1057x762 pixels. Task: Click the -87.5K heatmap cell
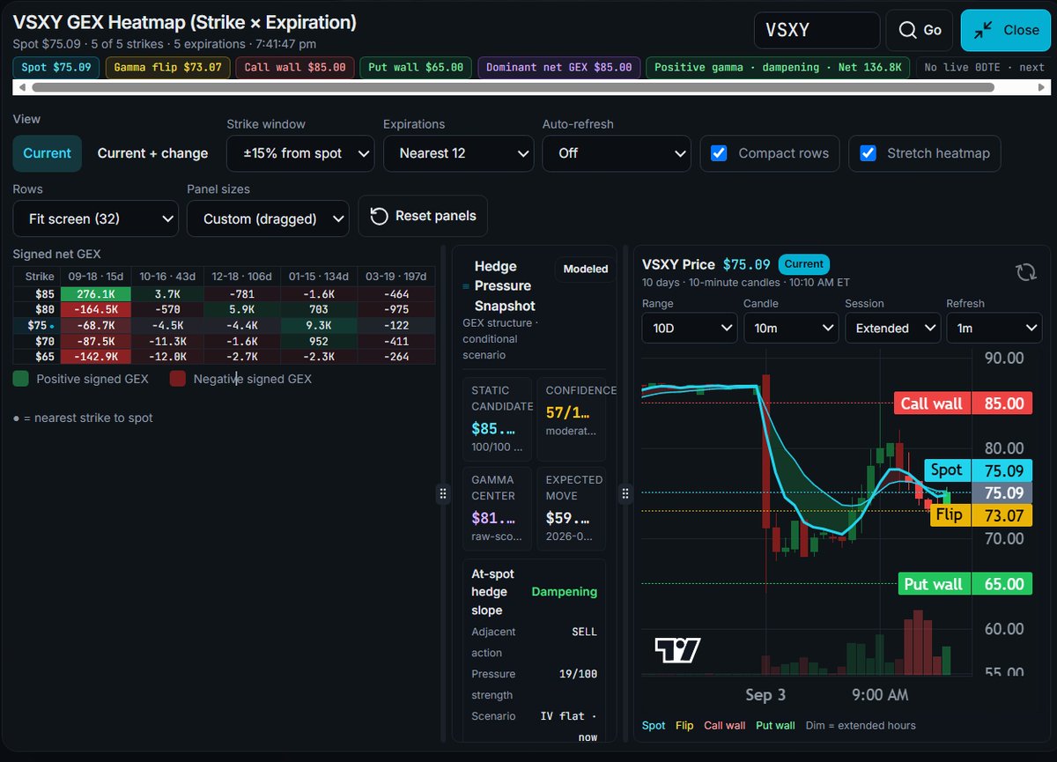pyautogui.click(x=97, y=341)
